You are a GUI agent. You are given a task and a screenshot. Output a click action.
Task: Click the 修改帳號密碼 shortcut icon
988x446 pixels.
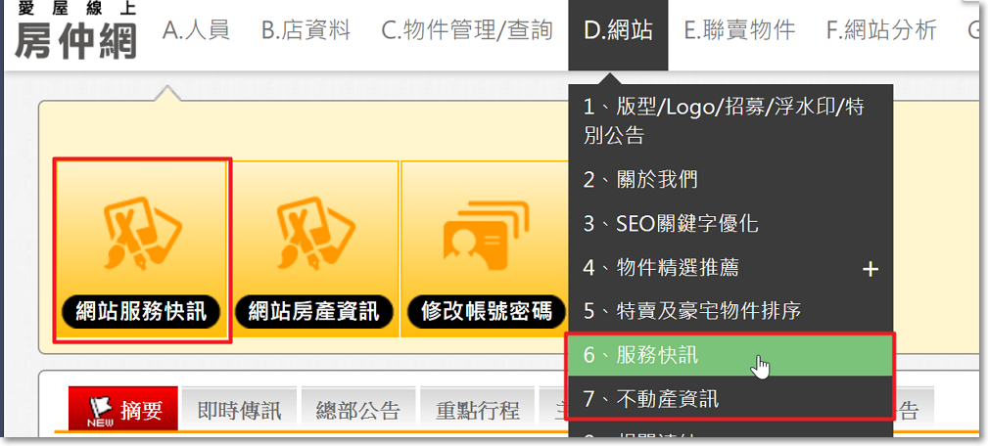[x=486, y=250]
